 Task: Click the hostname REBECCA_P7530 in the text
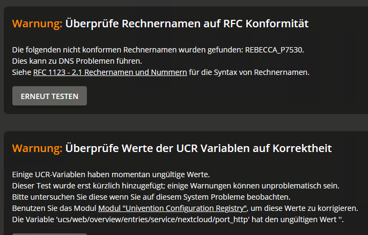tap(274, 50)
